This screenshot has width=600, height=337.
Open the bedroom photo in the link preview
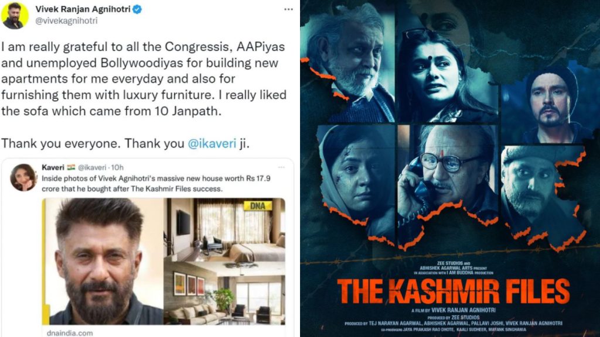[x=224, y=230]
